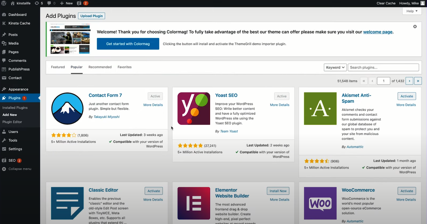Jump to last page of plugins
Viewport: 427px width, 224px height.
(418, 80)
